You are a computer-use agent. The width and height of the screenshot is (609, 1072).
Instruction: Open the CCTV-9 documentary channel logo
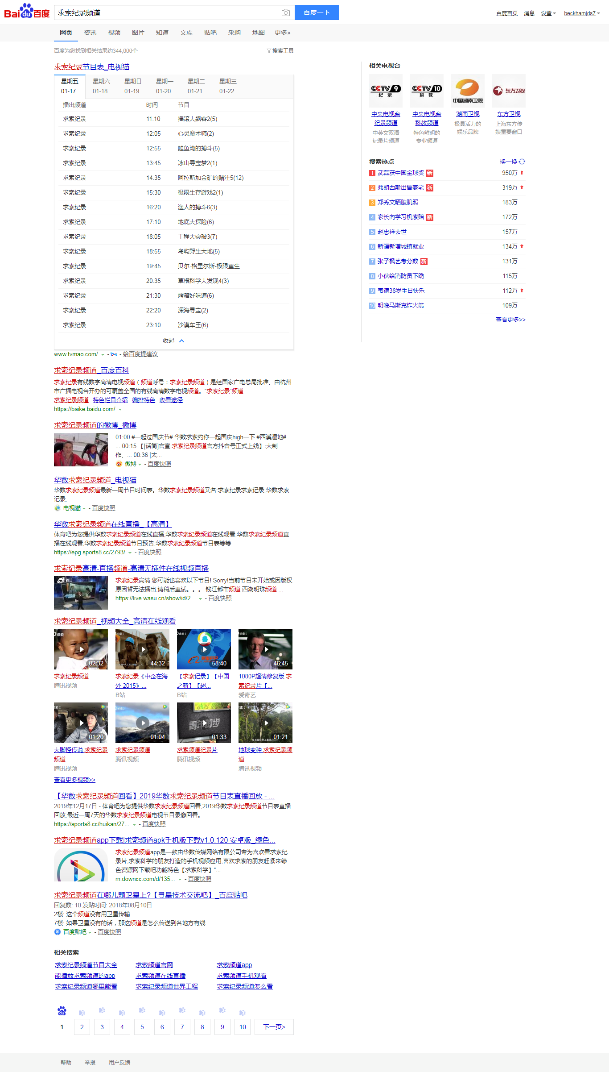point(386,91)
